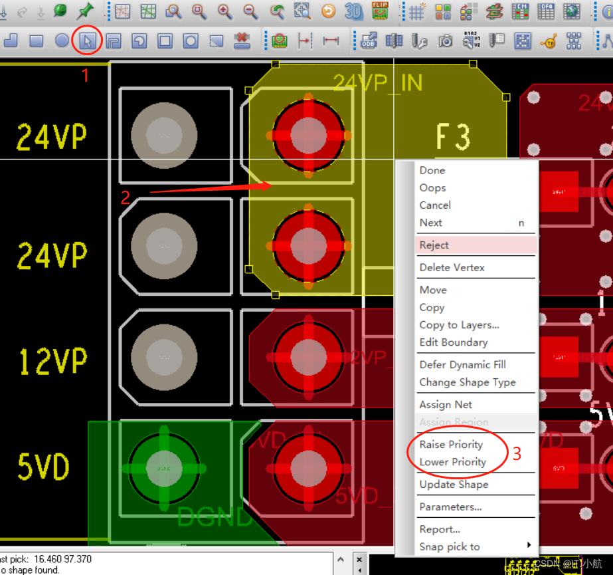This screenshot has height=575, width=613.
Task: Open the Constraint Manager (CM) icon
Action: tap(519, 11)
